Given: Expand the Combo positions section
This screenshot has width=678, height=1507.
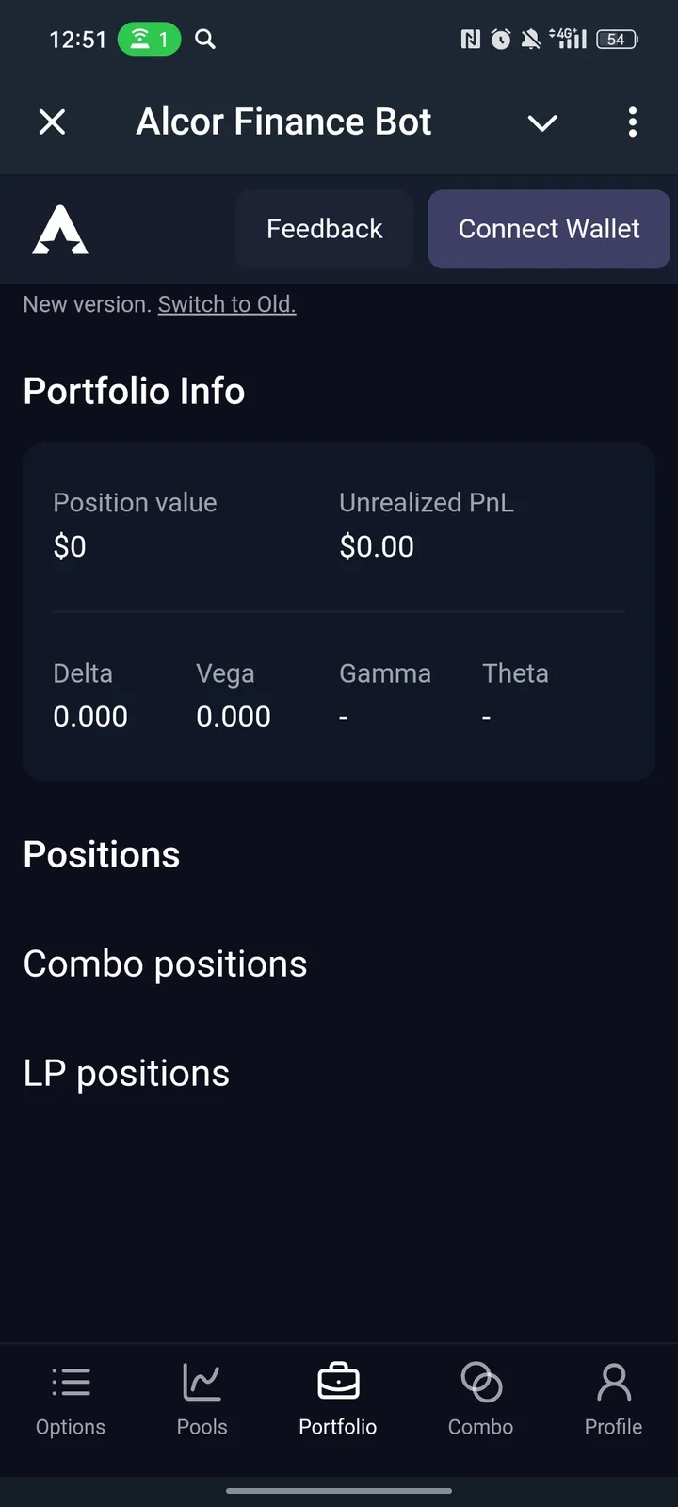Looking at the screenshot, I should click(x=165, y=964).
